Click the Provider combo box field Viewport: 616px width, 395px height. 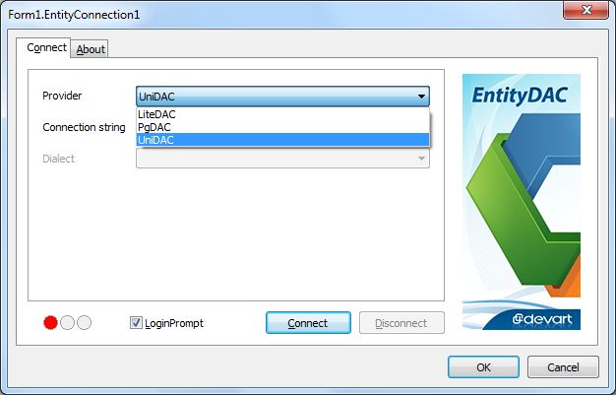point(282,97)
